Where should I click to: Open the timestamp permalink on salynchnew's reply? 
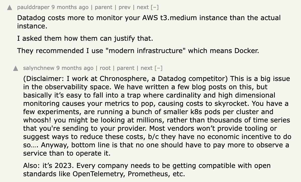(75, 68)
